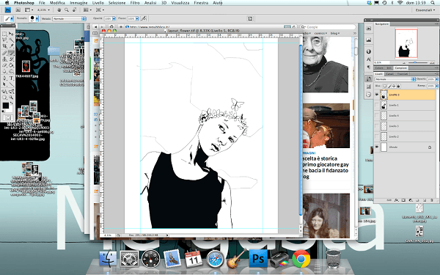
Task: Show the Livello 1 layer
Action: [x=377, y=105]
